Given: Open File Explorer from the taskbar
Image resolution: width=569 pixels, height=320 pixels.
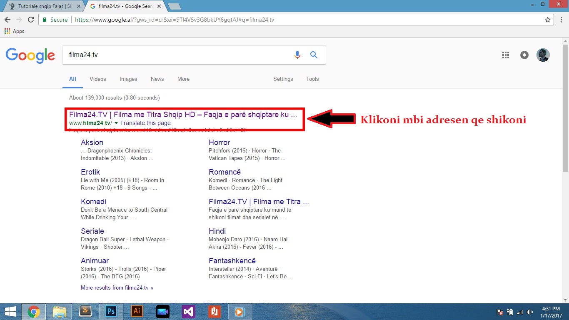Looking at the screenshot, I should point(60,311).
